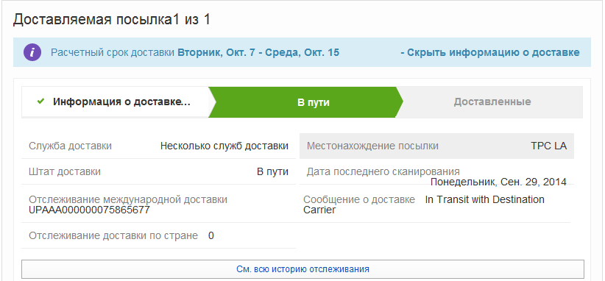
Task: Hide delivery info via Скрыть информацию link
Action: click(x=490, y=52)
